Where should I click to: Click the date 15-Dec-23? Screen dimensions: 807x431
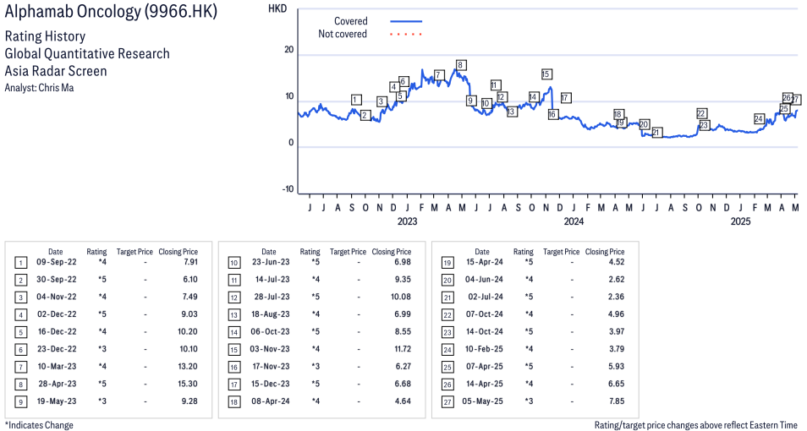pos(270,384)
